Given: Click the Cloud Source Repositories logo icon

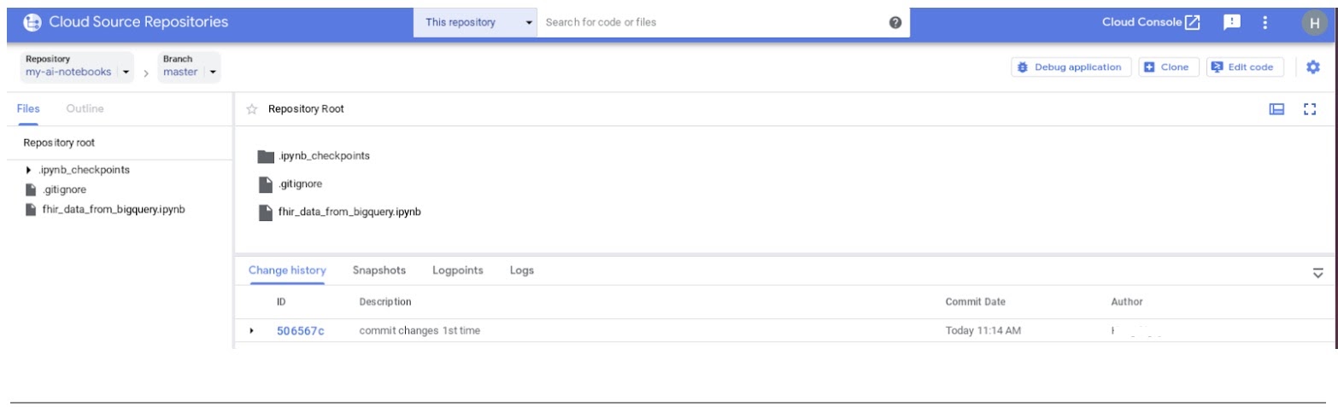Looking at the screenshot, I should pyautogui.click(x=32, y=22).
